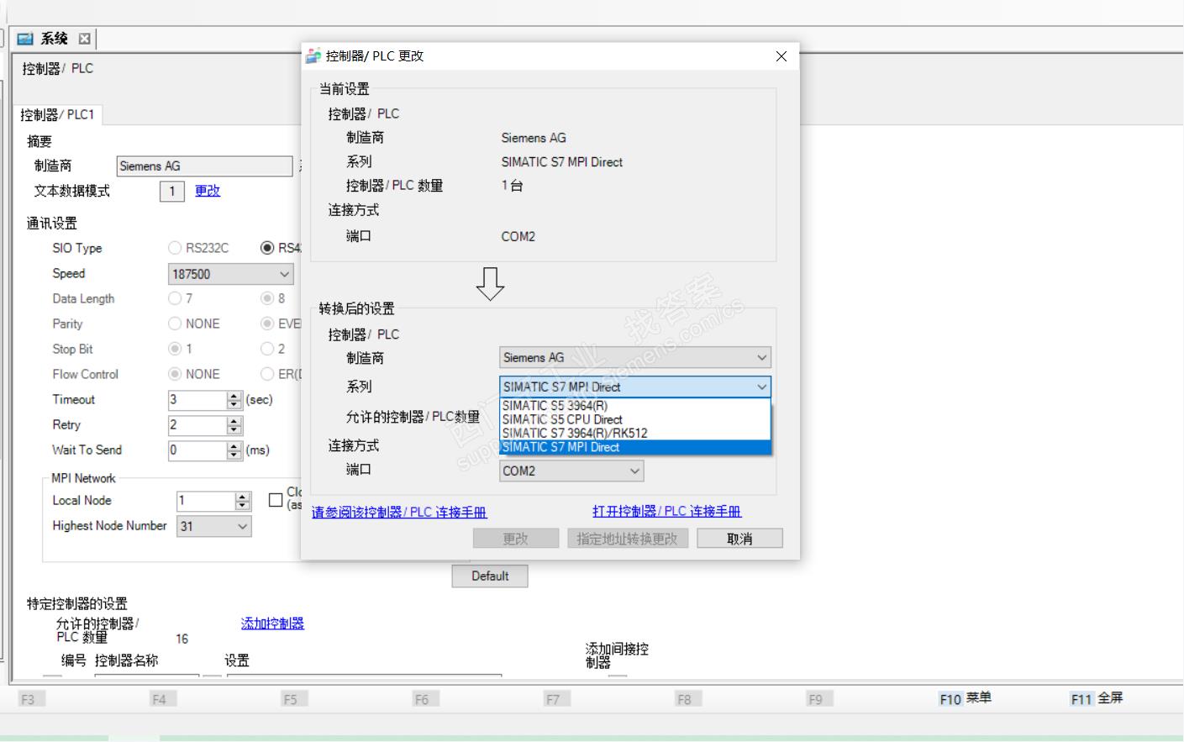The image size is (1184, 742).
Task: Select Data Length 7 radio button
Action: click(175, 298)
